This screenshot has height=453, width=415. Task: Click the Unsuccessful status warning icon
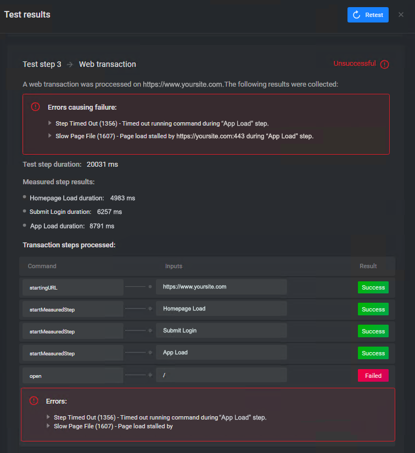tap(384, 64)
